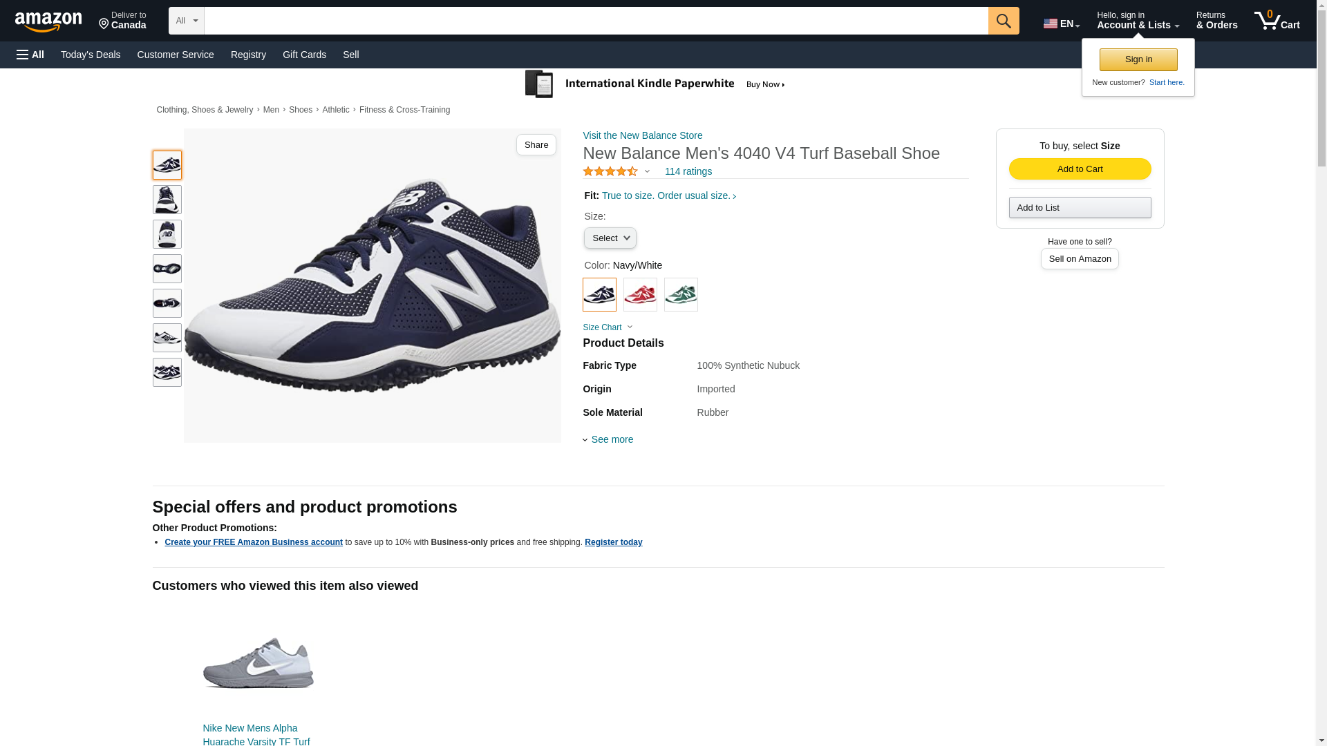
Task: Click the star rating icon
Action: (x=610, y=171)
